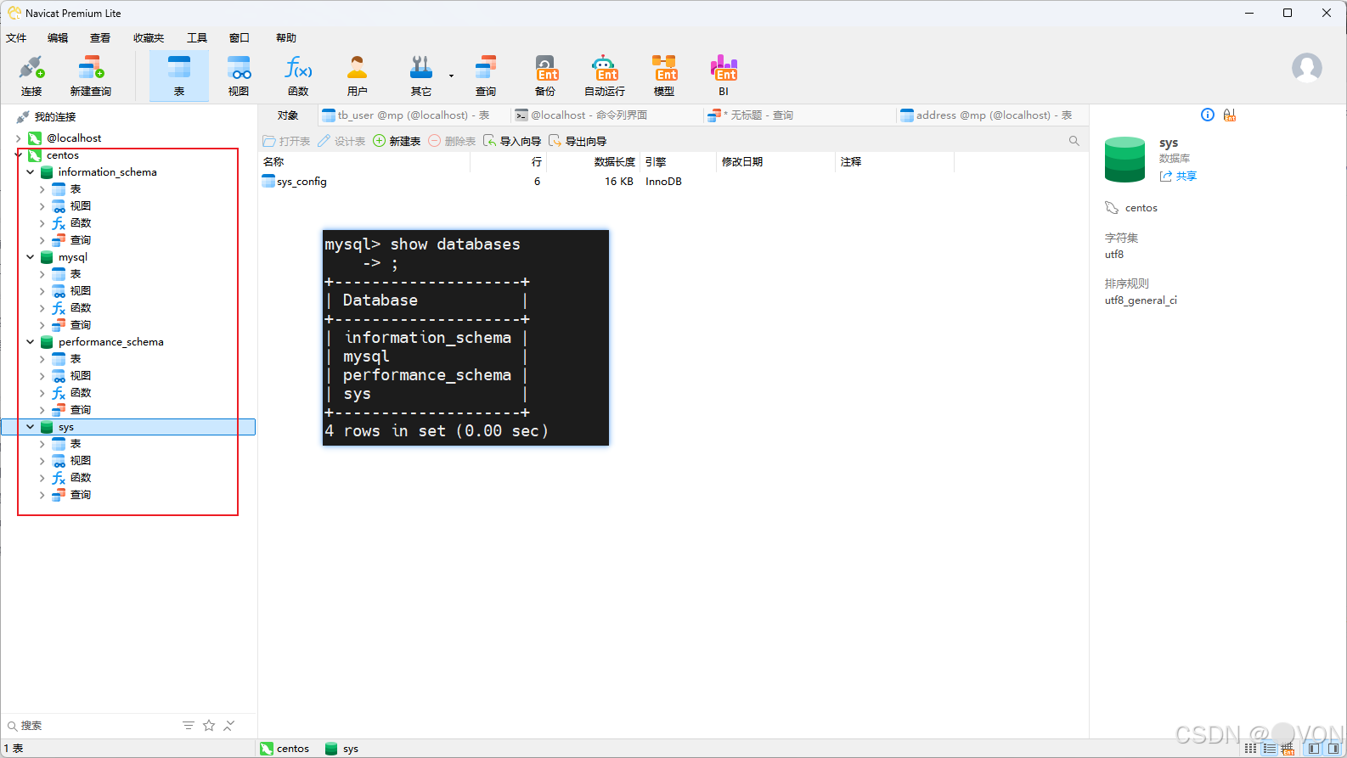Screen dimensions: 1347x758
Task: Open the 函数 f(x) toolbar button
Action: pos(298,76)
